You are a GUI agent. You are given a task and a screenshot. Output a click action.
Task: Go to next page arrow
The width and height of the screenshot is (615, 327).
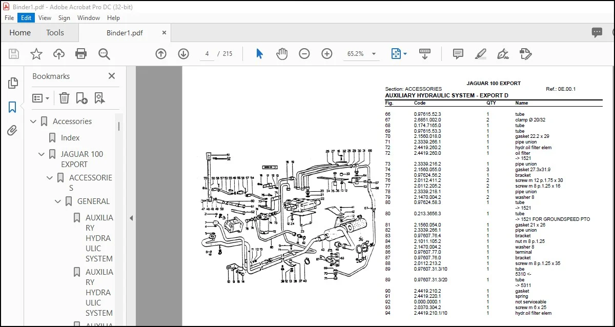point(183,54)
